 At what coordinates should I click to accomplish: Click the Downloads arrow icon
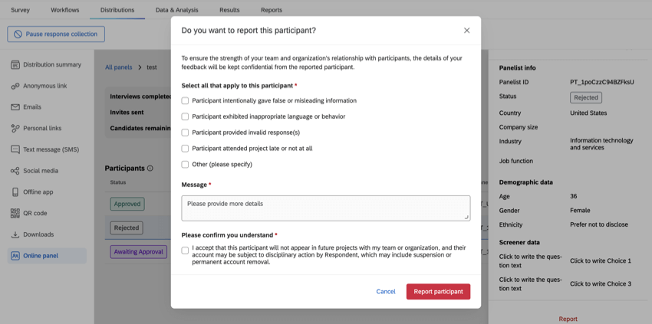pyautogui.click(x=15, y=234)
